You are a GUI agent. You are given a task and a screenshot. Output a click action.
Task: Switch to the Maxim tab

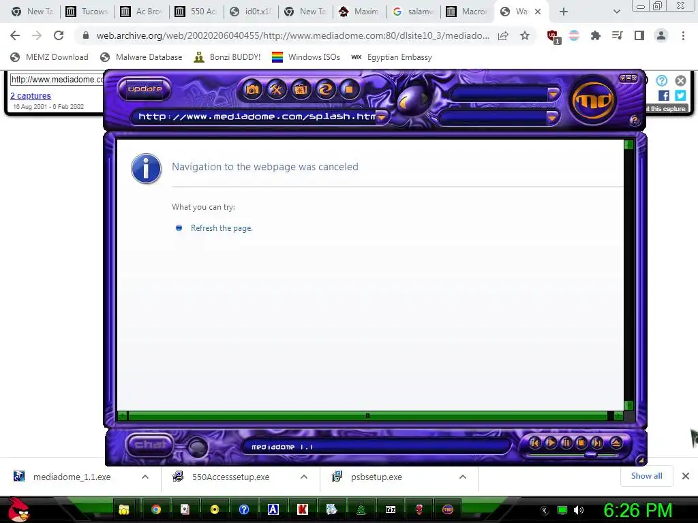[359, 12]
